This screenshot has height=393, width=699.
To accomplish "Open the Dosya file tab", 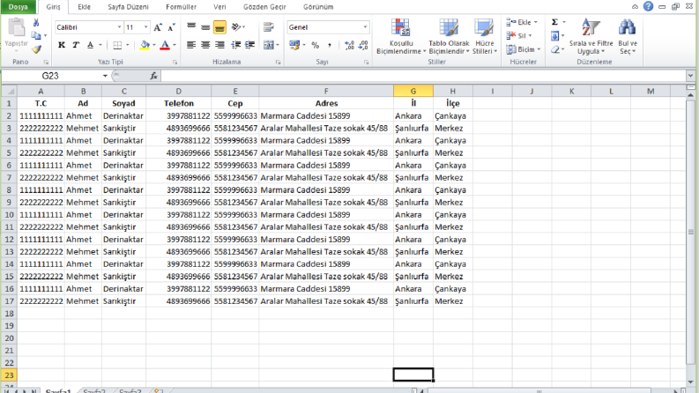I will (x=19, y=7).
